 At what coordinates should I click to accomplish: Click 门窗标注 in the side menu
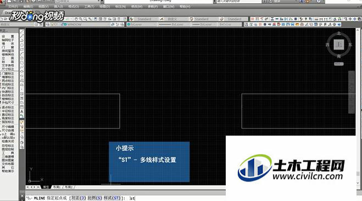pyautogui.click(x=8, y=74)
